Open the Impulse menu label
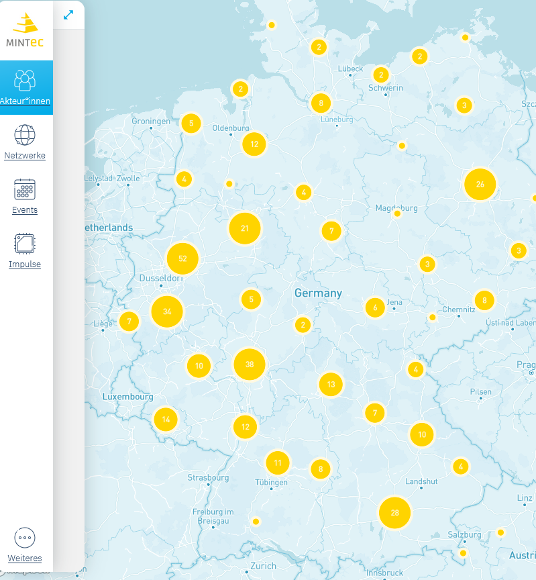This screenshot has width=536, height=580. tap(25, 264)
